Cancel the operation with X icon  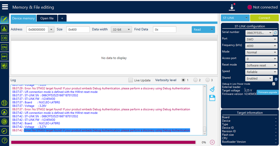212,142
